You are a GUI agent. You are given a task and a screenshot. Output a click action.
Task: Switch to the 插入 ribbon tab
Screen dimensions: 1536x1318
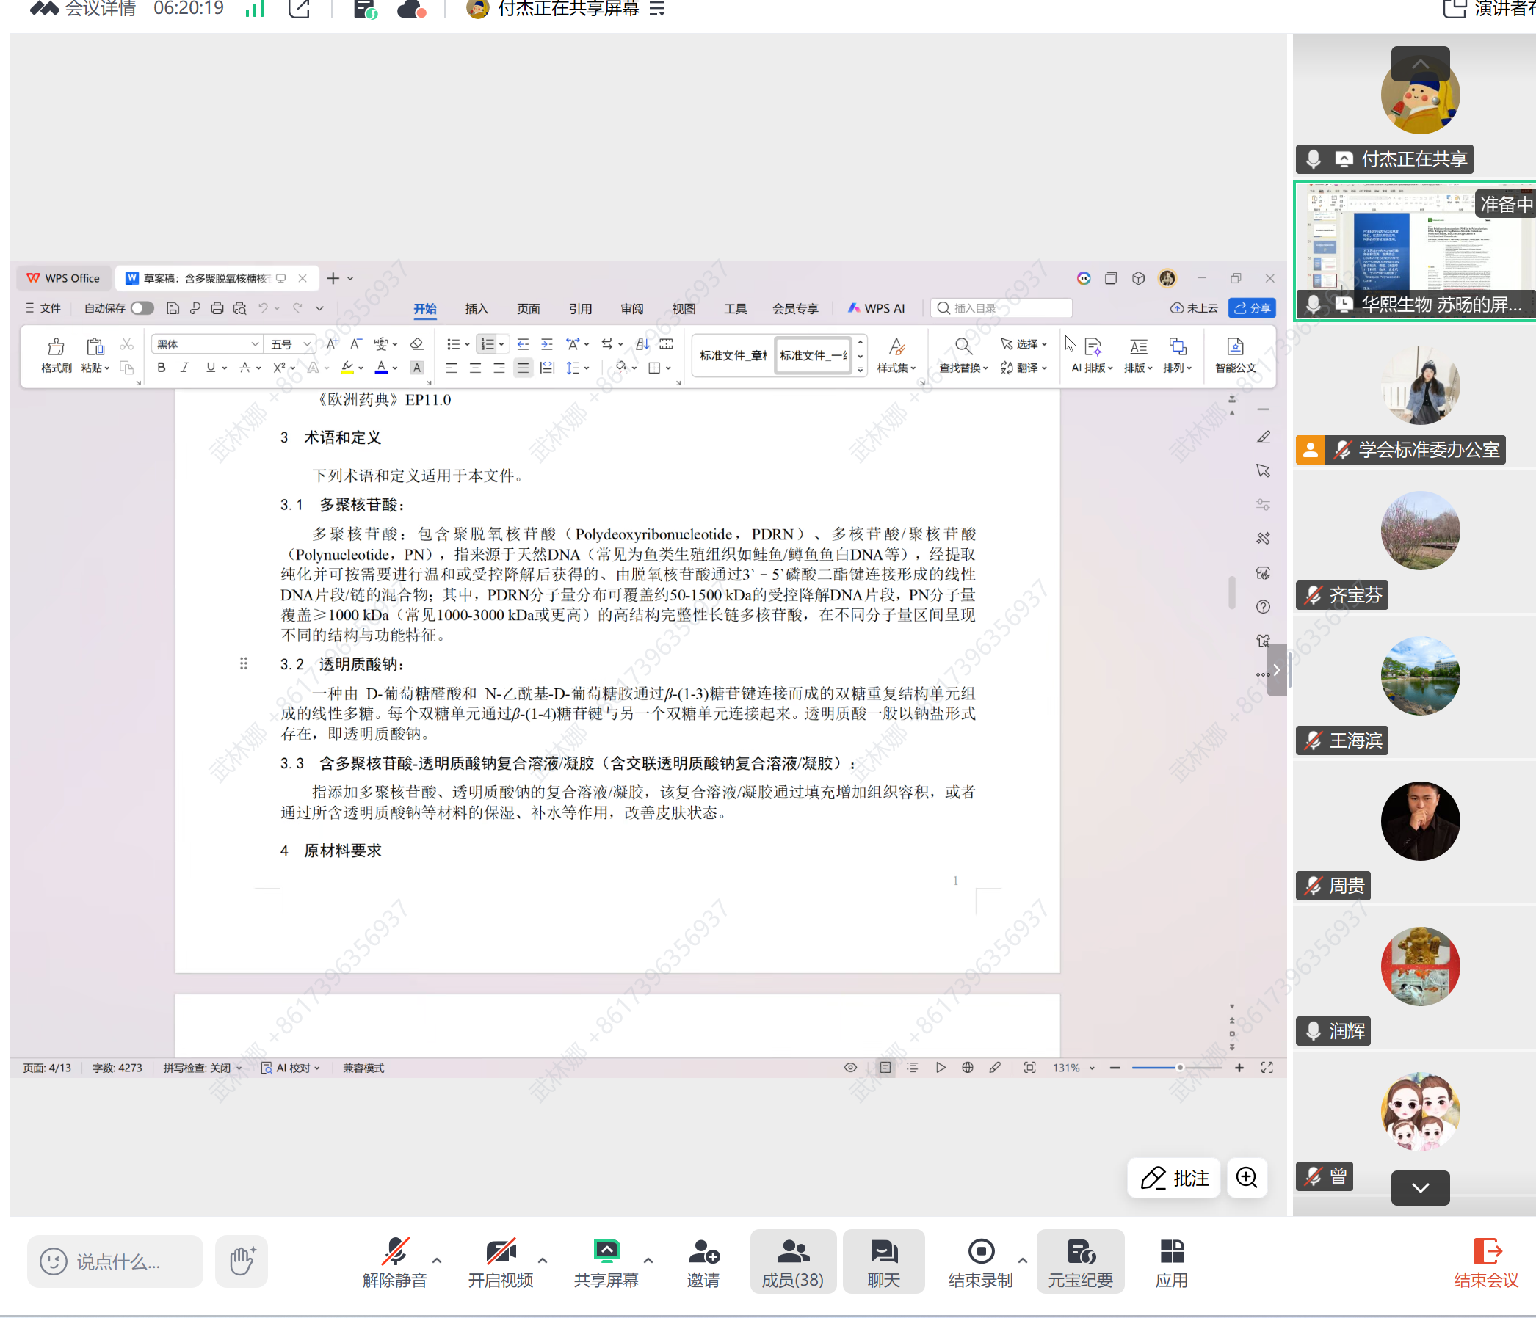[x=476, y=308]
